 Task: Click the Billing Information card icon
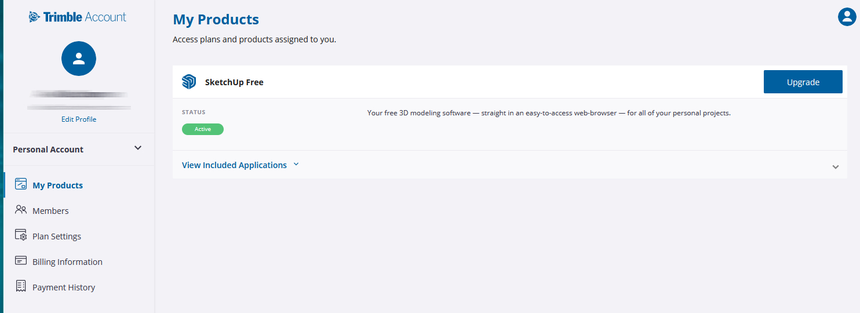[x=21, y=261]
